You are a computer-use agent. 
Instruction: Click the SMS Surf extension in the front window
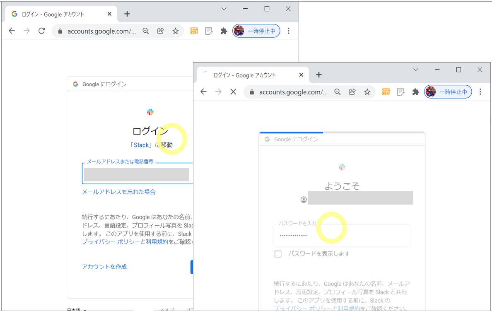[386, 92]
